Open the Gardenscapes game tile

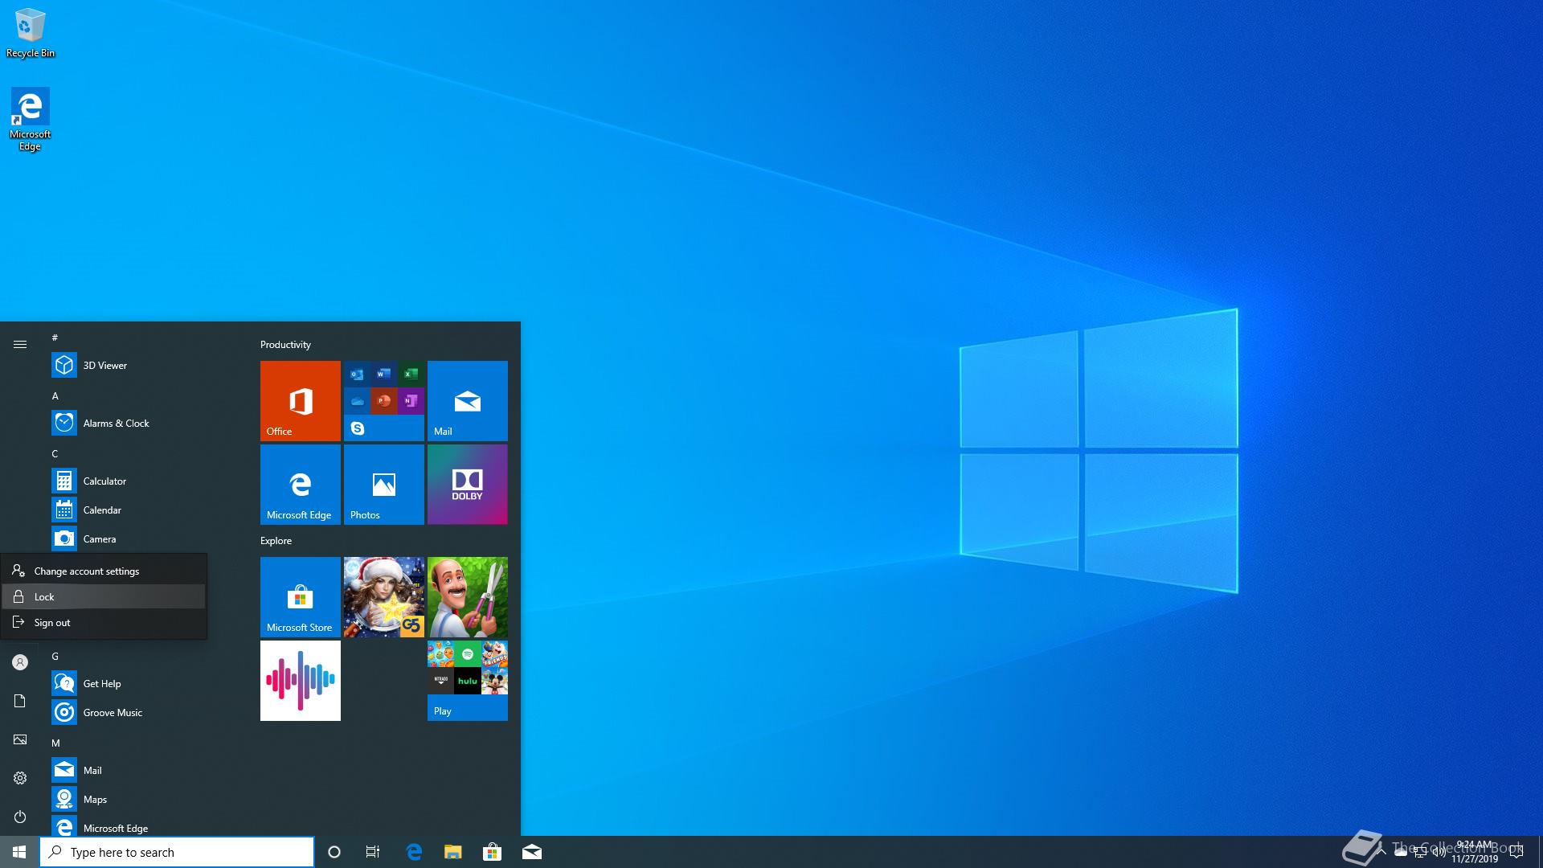(x=467, y=596)
